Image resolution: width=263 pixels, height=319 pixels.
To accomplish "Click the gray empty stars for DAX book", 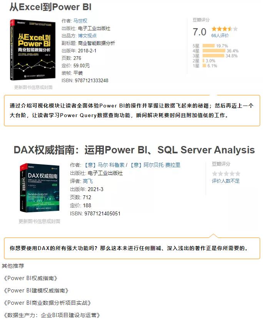I will [226, 173].
